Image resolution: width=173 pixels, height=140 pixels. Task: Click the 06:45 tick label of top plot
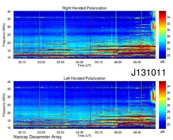point(137,62)
